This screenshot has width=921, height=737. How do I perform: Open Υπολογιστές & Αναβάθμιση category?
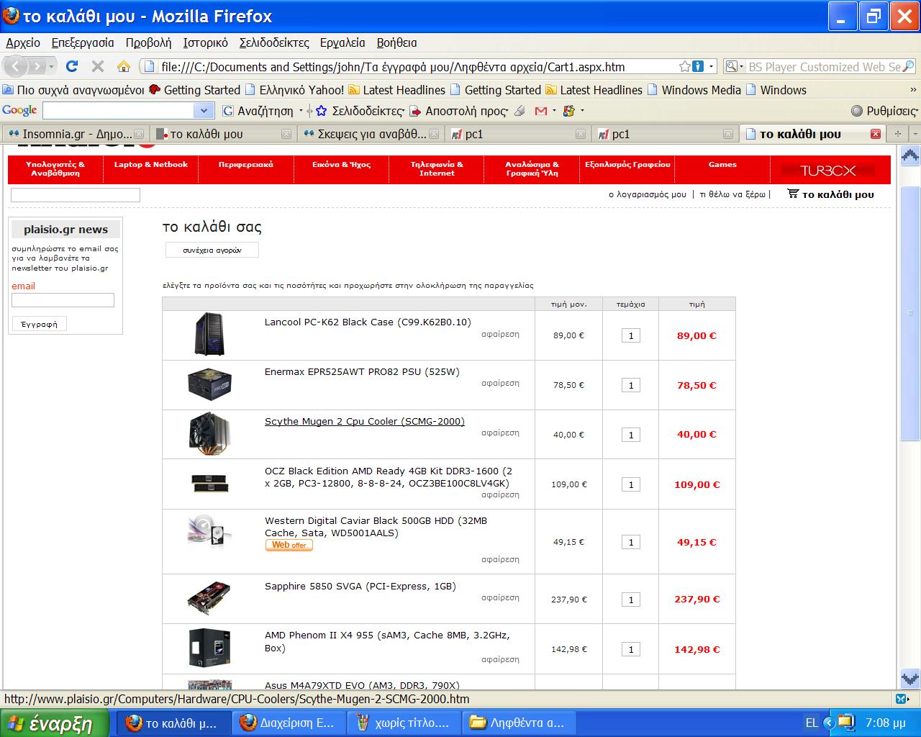pyautogui.click(x=55, y=168)
